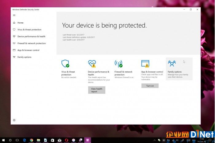Click the ENG language indicator
The image size is (215, 143).
tap(194, 140)
